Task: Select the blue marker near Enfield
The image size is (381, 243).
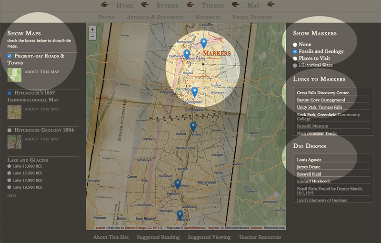Action: point(193,126)
